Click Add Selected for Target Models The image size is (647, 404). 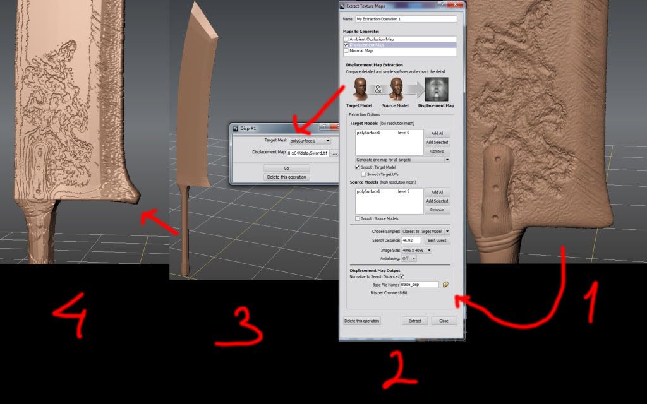tap(437, 143)
